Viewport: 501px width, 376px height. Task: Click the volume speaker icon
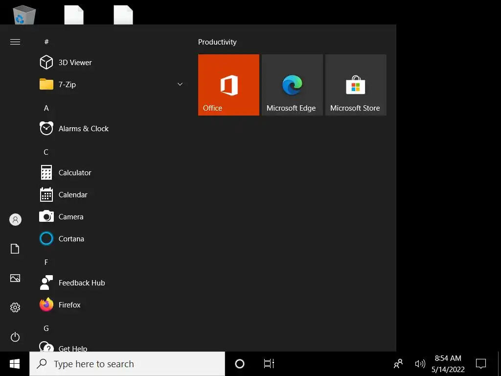click(x=420, y=364)
